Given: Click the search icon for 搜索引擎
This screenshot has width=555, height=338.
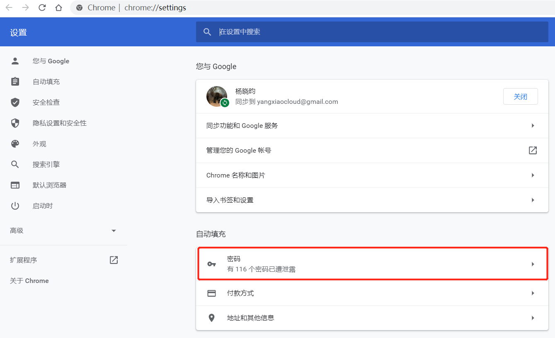Looking at the screenshot, I should 15,164.
